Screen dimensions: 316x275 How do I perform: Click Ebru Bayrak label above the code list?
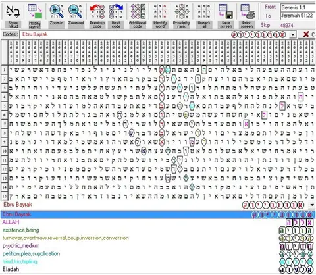click(x=18, y=205)
